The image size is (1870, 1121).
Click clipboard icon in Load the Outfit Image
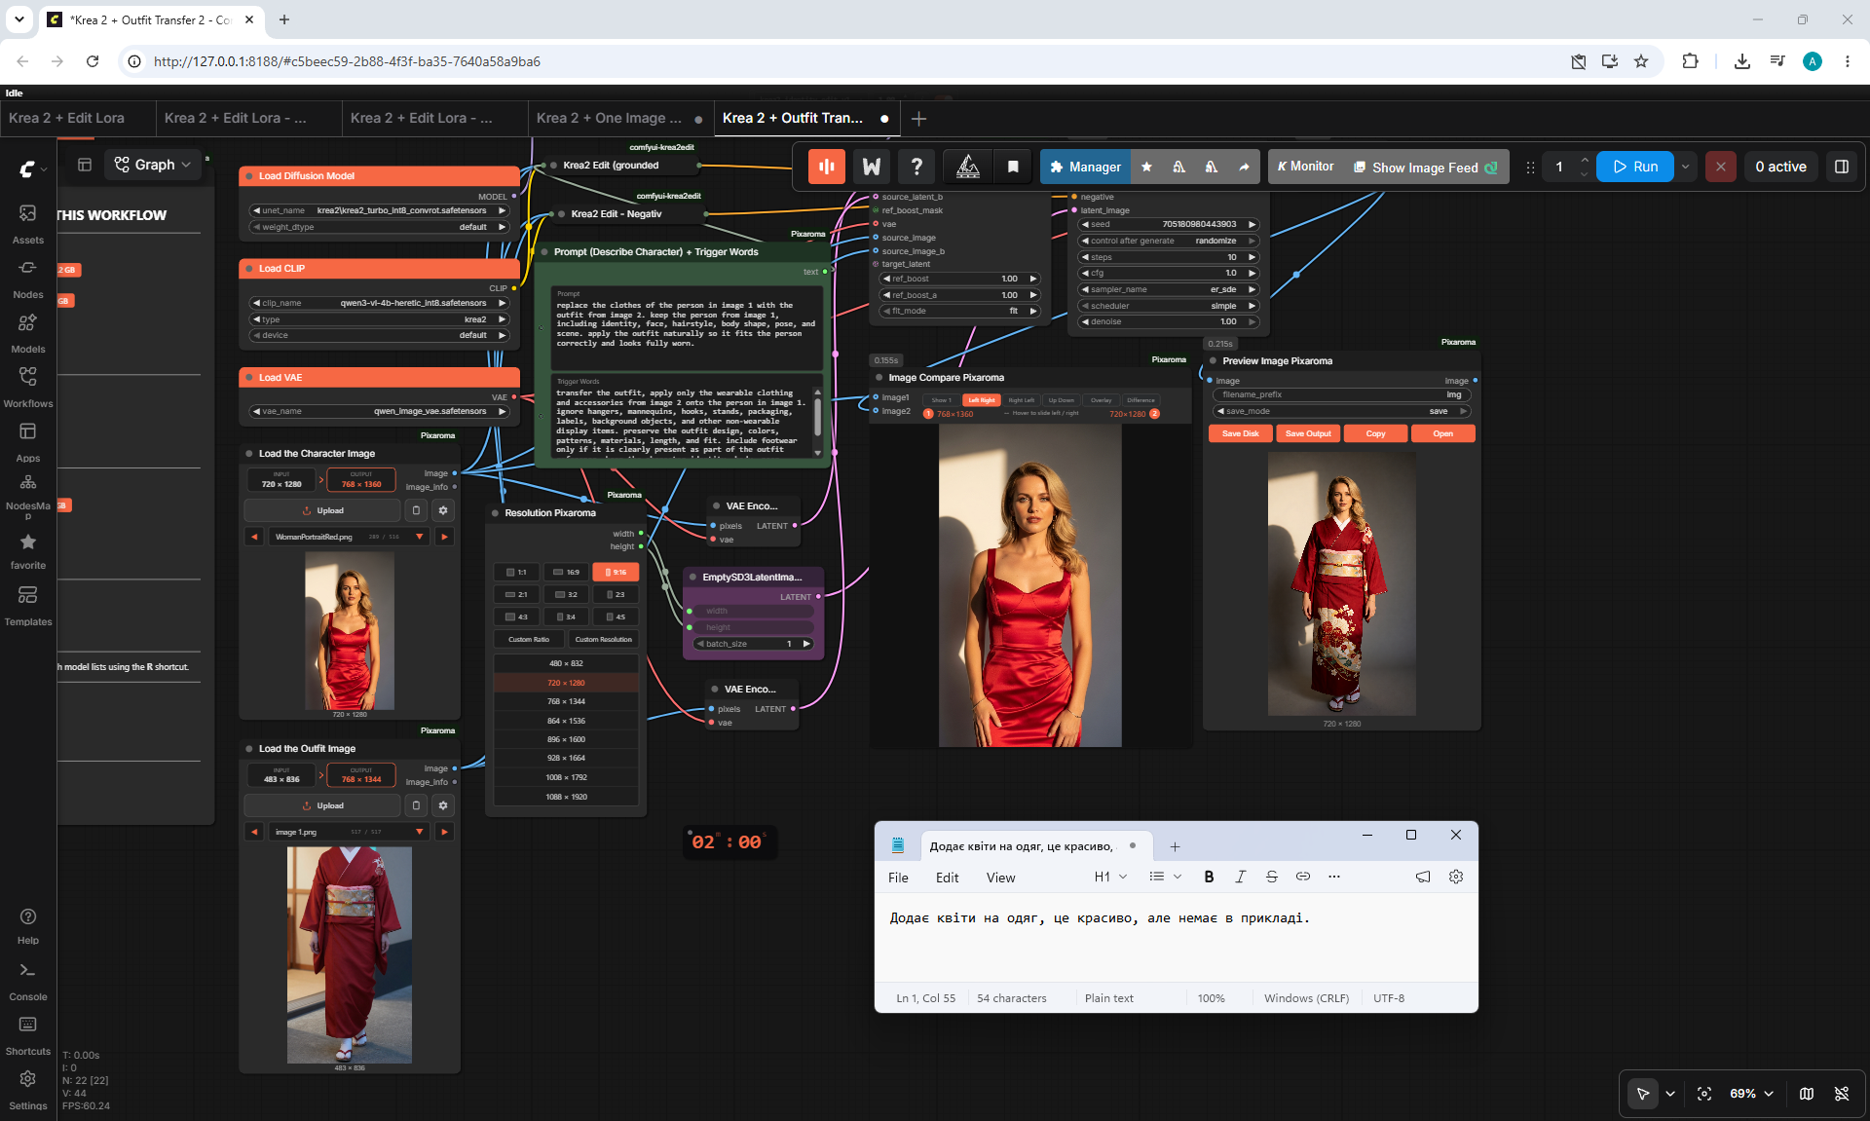416,805
